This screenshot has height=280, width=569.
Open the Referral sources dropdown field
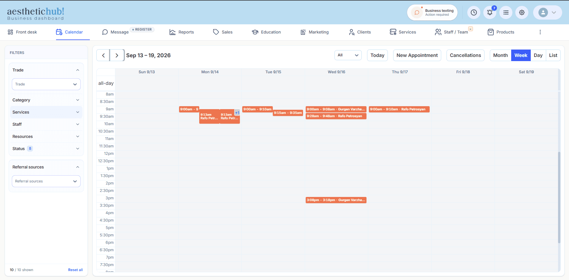pos(46,181)
